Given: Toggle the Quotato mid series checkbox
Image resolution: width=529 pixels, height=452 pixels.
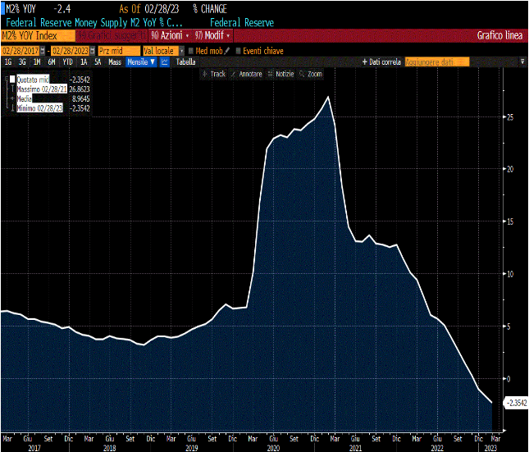Looking at the screenshot, I should click(x=12, y=80).
